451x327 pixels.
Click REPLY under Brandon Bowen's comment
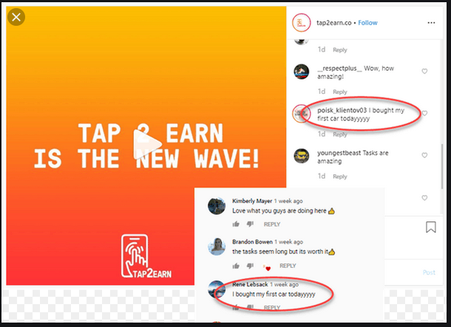[x=288, y=266]
